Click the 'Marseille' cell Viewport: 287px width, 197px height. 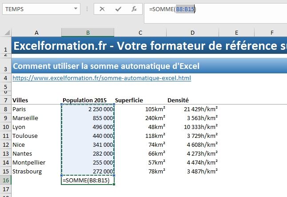36,118
